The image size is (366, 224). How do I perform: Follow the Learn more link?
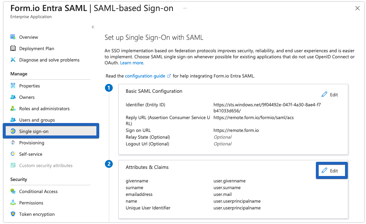pos(132,63)
